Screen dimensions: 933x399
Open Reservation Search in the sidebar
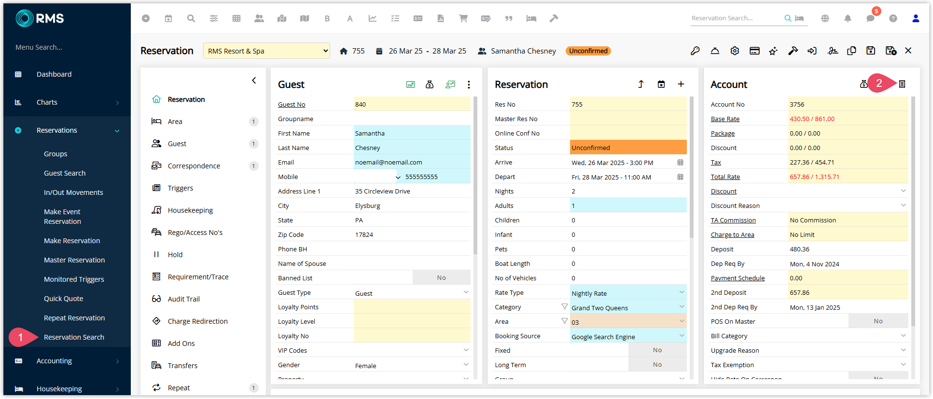pyautogui.click(x=74, y=337)
